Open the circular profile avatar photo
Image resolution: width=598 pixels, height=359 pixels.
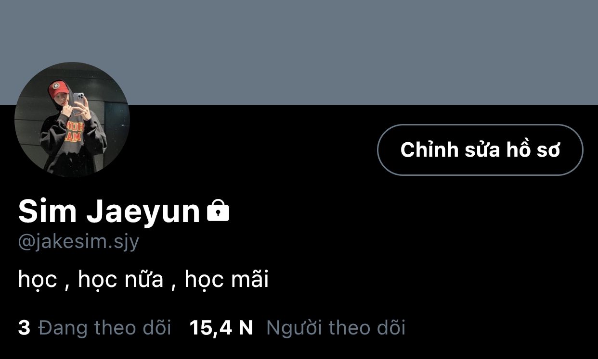pyautogui.click(x=72, y=120)
